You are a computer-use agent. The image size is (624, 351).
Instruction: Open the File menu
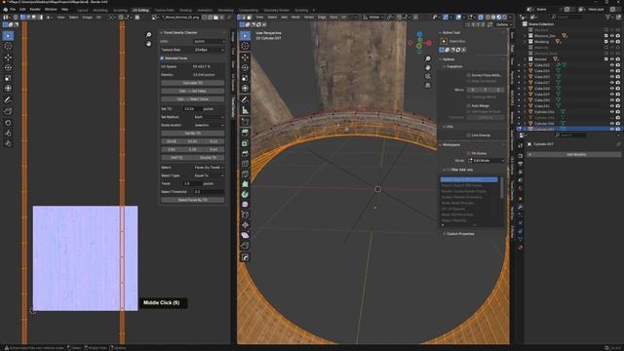pyautogui.click(x=13, y=9)
